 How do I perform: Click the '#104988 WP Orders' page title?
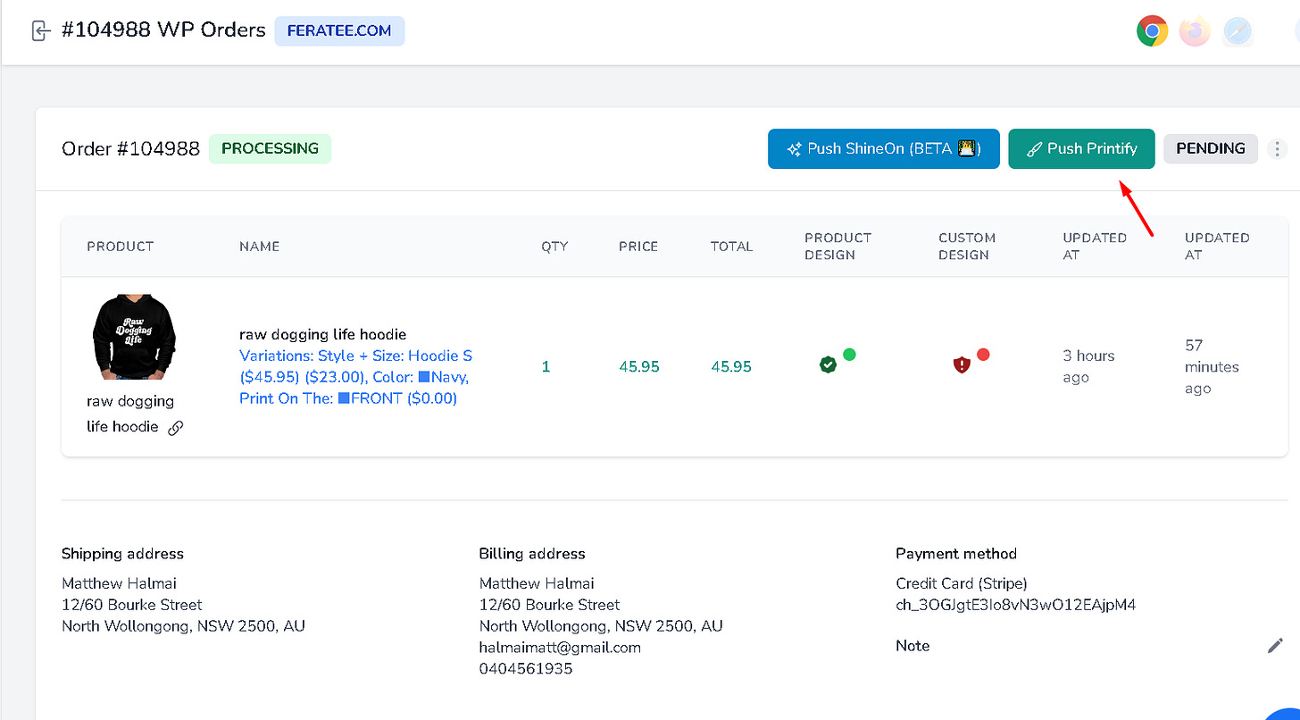click(x=163, y=30)
